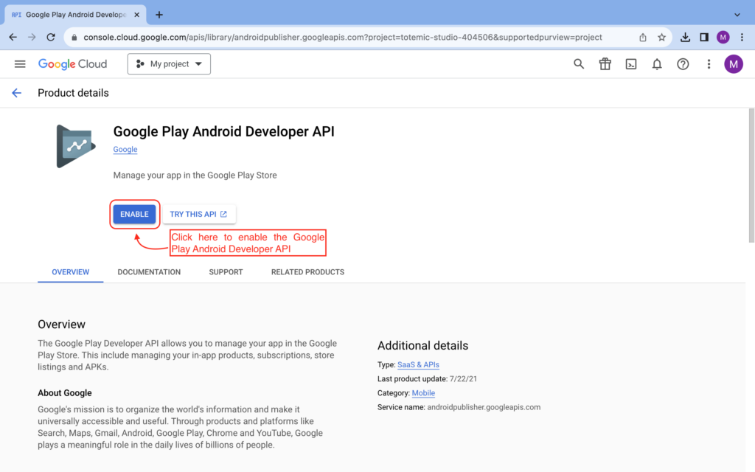Open the search magnifier in Cloud header
The height and width of the screenshot is (472, 755).
(x=579, y=64)
